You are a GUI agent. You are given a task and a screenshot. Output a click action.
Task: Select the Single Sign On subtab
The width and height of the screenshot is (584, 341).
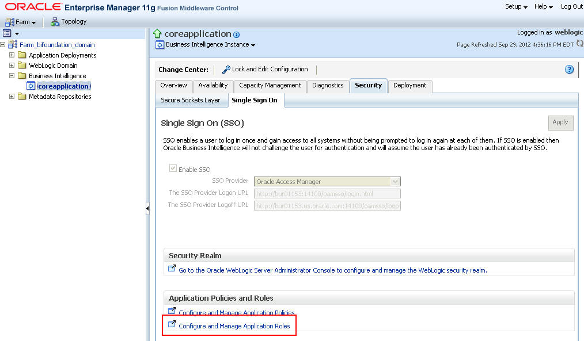point(255,101)
